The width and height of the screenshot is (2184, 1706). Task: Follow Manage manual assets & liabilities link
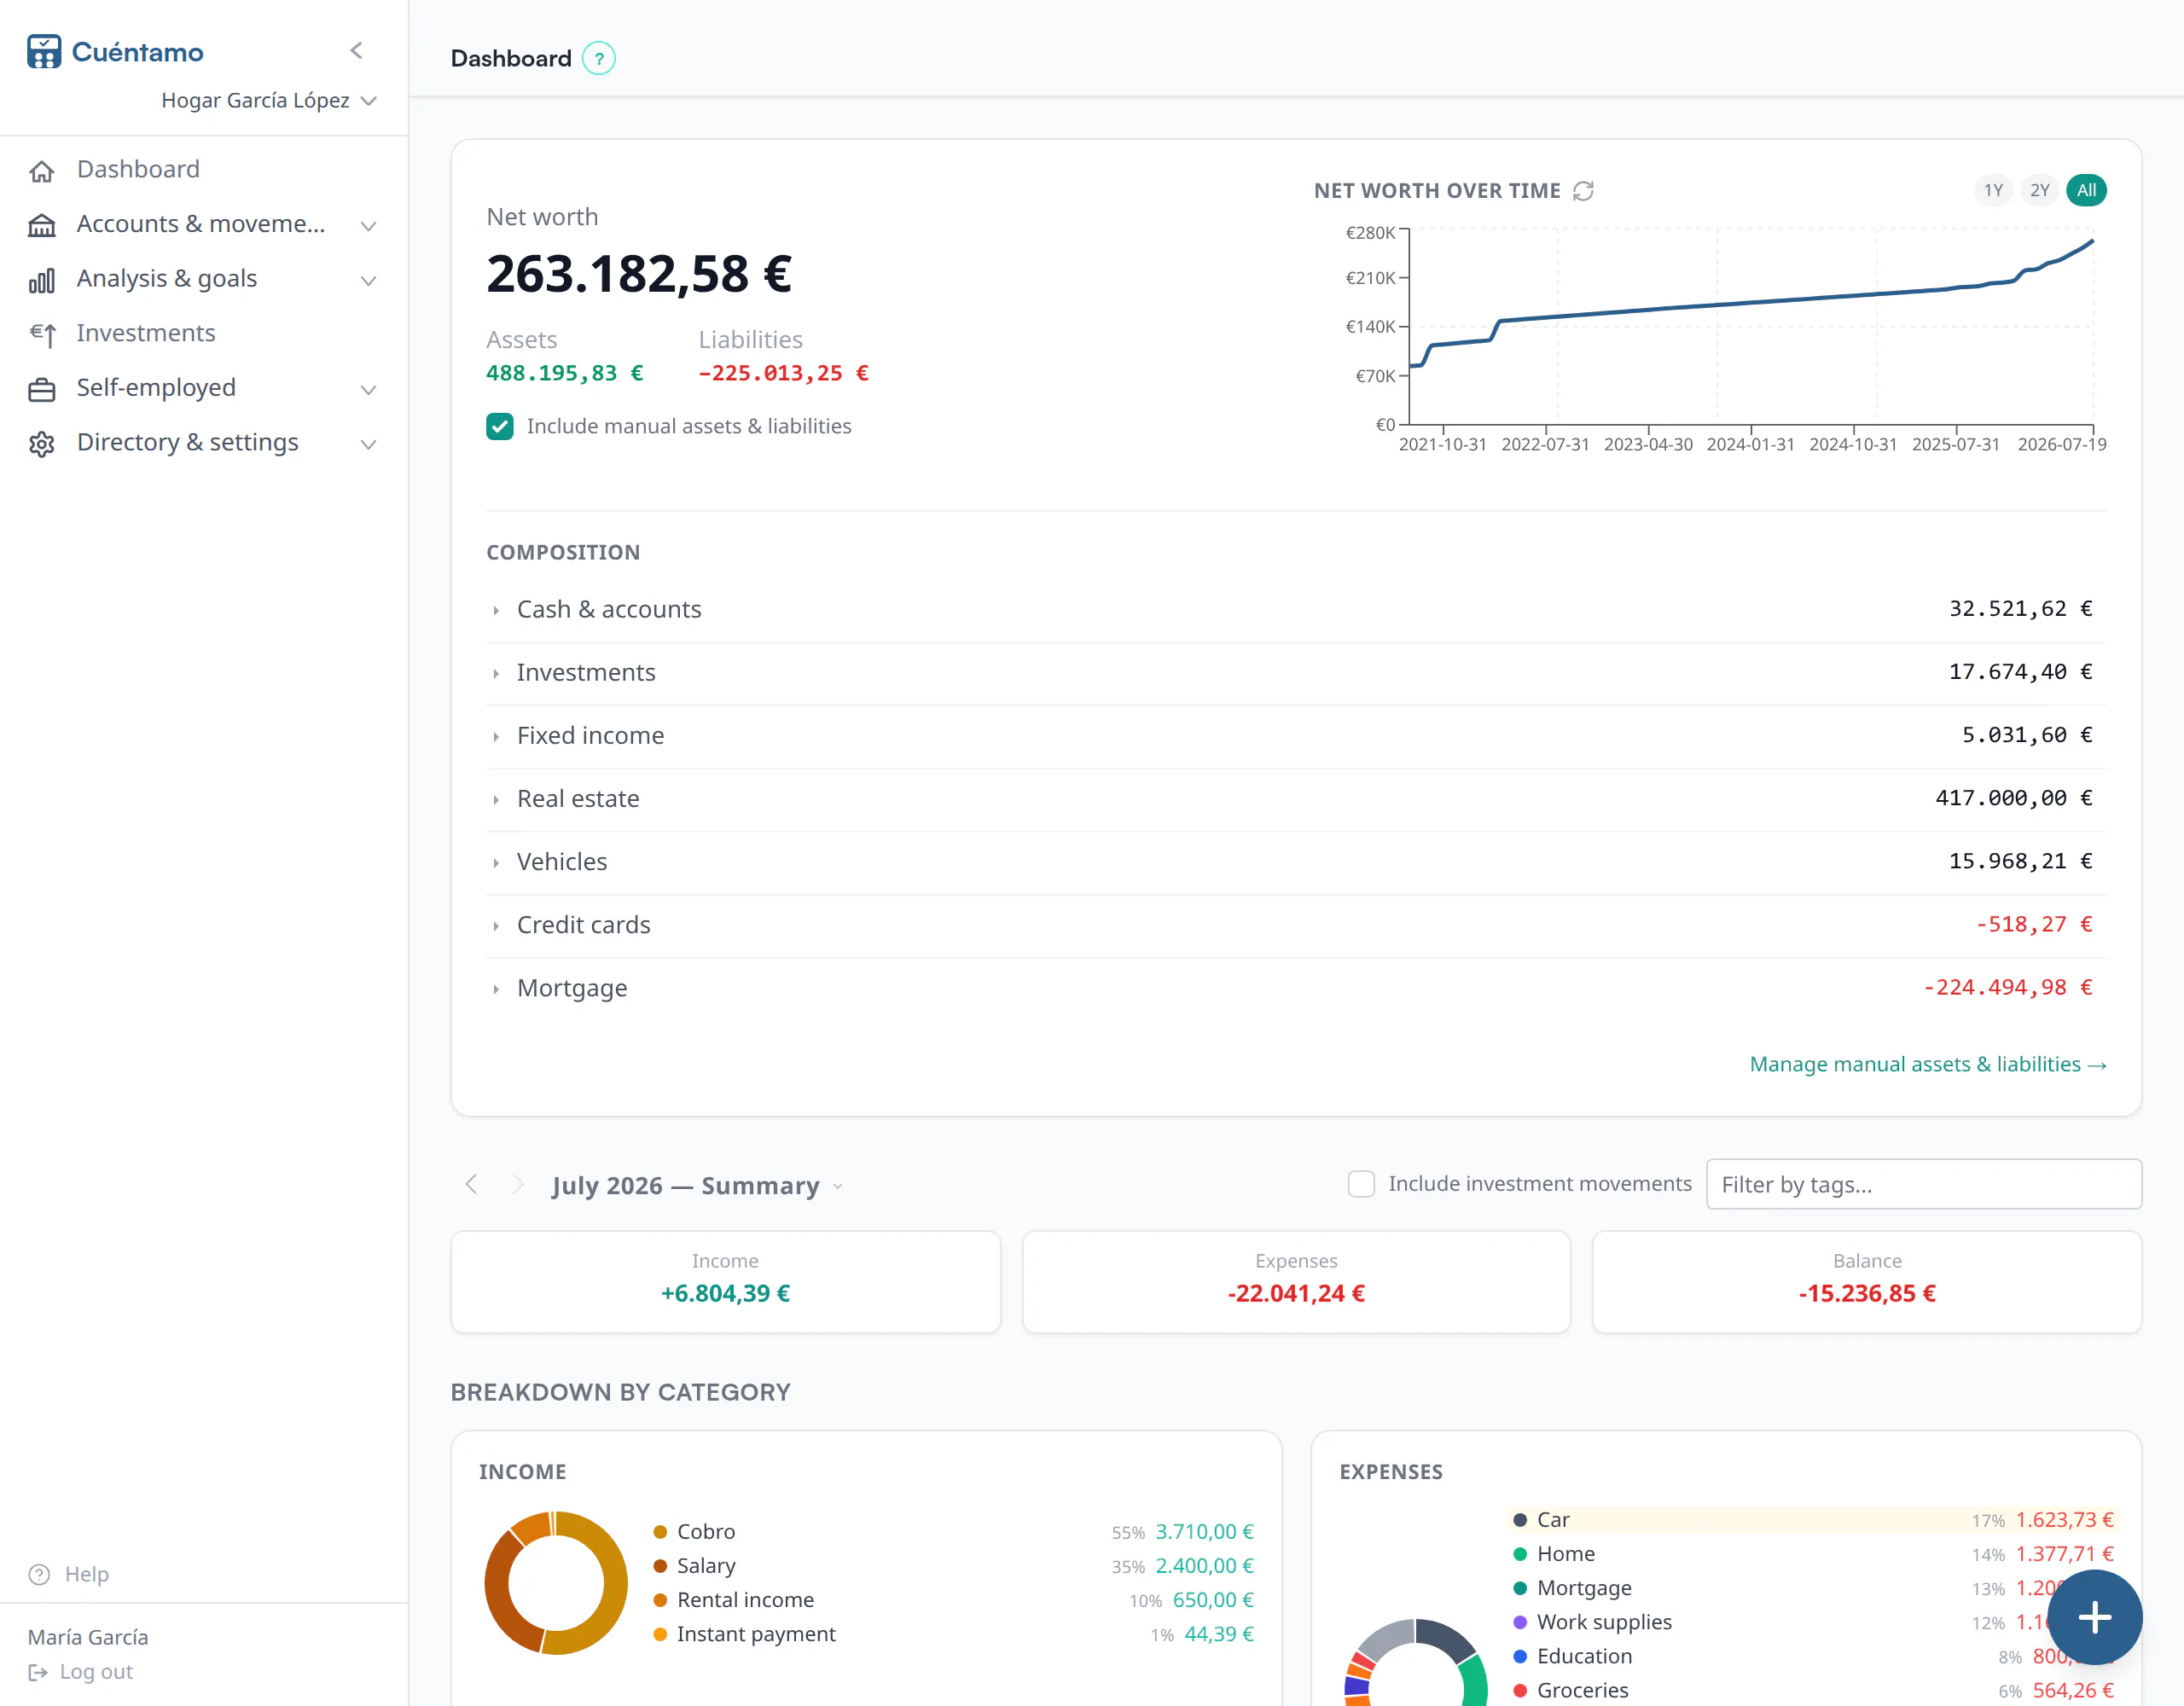[1927, 1064]
